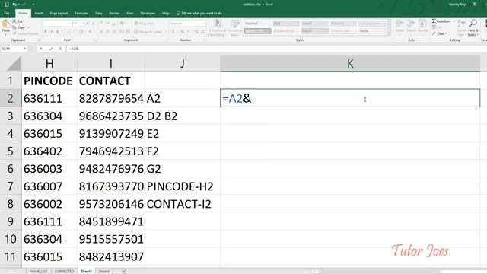
Task: Toggle Wrap Text
Action: pyautogui.click(x=144, y=24)
